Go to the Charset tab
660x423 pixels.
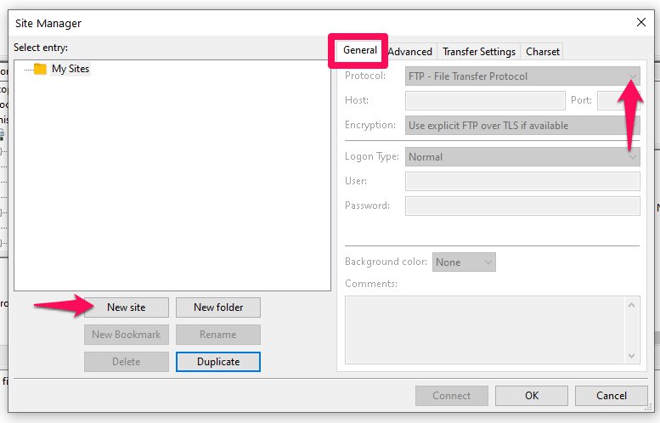coord(543,52)
